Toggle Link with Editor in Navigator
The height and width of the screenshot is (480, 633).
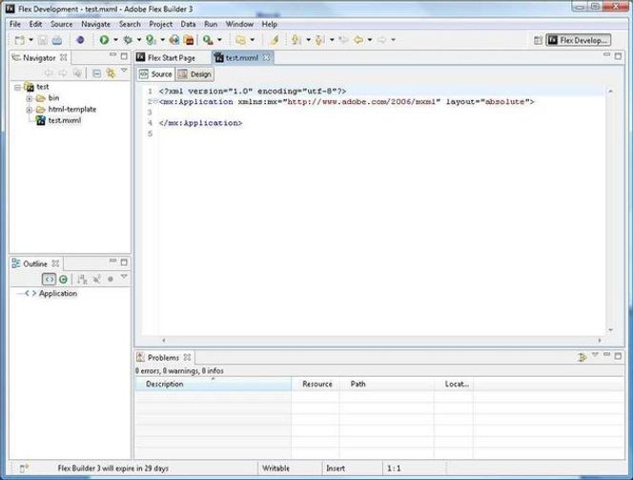point(111,73)
